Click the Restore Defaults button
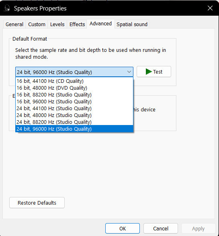Viewport: 219px width, 236px height. coord(37,203)
